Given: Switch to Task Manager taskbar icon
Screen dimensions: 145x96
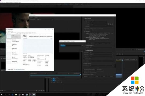Looking at the screenshot, I should 34,94.
